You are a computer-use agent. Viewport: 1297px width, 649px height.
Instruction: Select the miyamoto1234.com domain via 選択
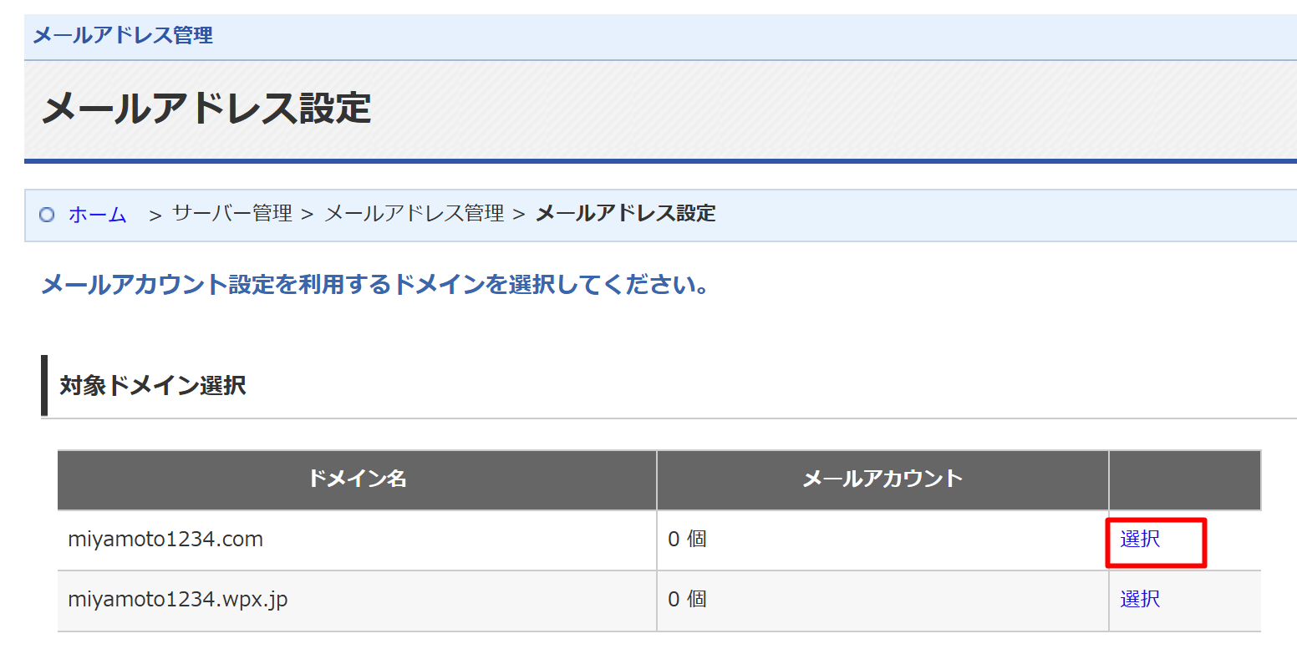[1140, 540]
